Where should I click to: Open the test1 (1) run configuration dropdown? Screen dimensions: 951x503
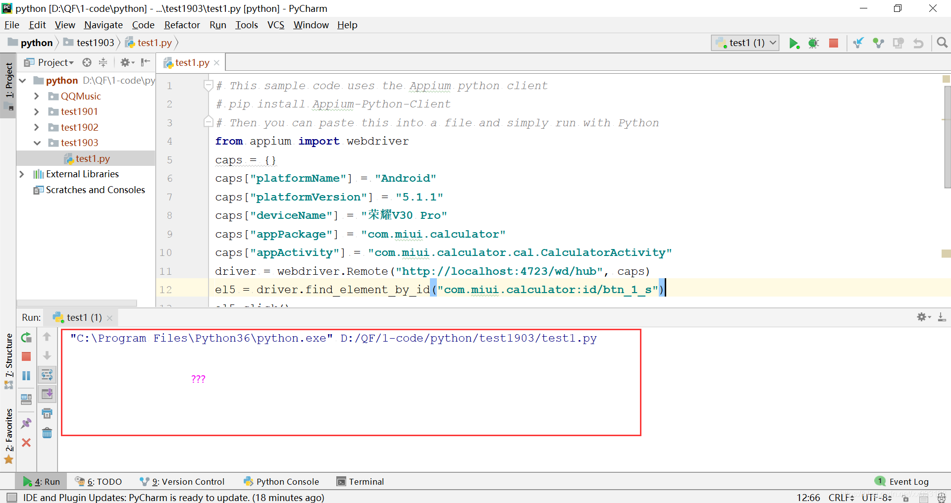[745, 43]
